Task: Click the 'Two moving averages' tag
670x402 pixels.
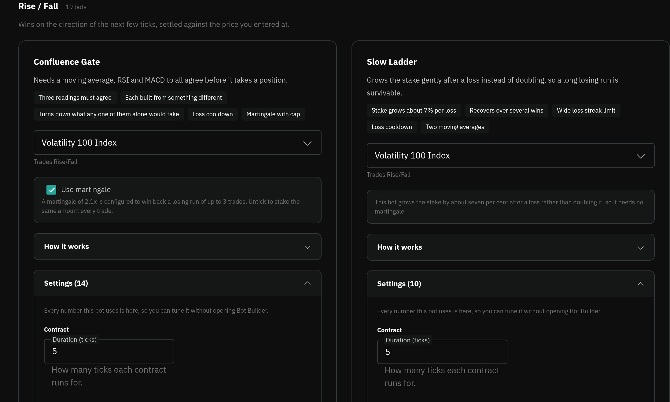Action: pos(455,127)
